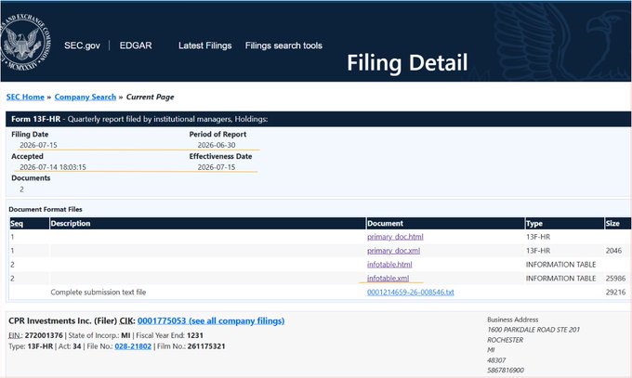Follow the SEC Home breadcrumb

point(25,98)
